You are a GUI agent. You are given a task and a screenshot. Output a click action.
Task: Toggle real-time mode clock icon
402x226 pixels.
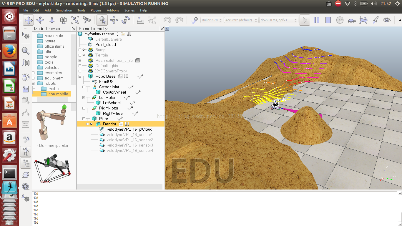tap(340, 20)
